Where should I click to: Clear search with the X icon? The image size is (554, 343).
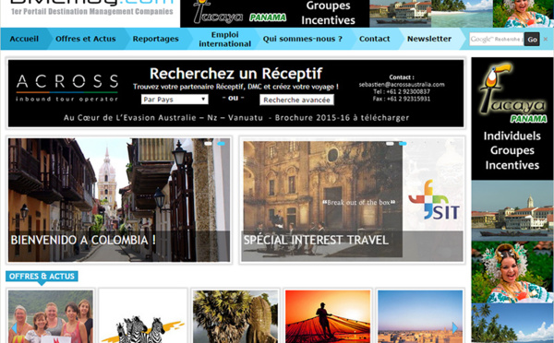[546, 39]
